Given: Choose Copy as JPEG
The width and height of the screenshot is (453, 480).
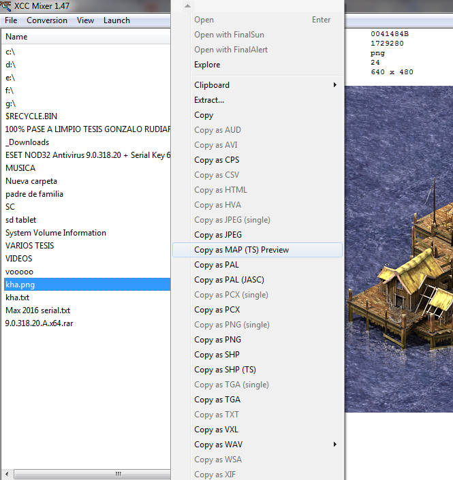Looking at the screenshot, I should point(257,235).
